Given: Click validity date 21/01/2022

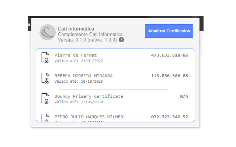Looking at the screenshot, I should point(92,61).
